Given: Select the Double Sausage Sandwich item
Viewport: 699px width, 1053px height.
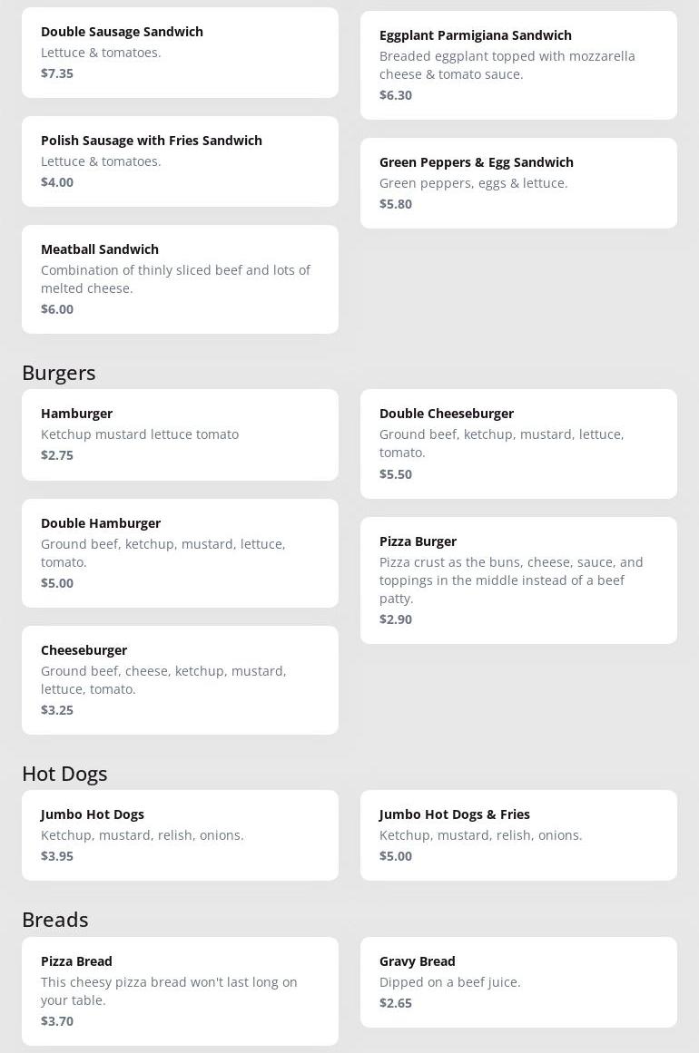Looking at the screenshot, I should point(180,53).
